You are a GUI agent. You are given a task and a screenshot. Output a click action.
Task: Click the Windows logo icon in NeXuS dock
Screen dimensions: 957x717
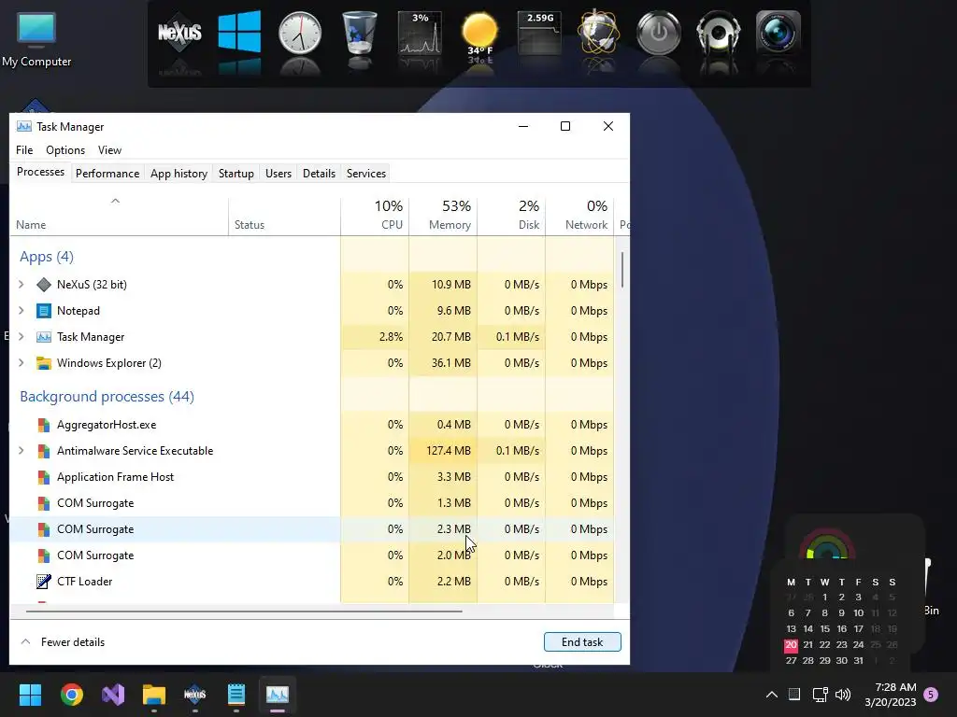(239, 33)
